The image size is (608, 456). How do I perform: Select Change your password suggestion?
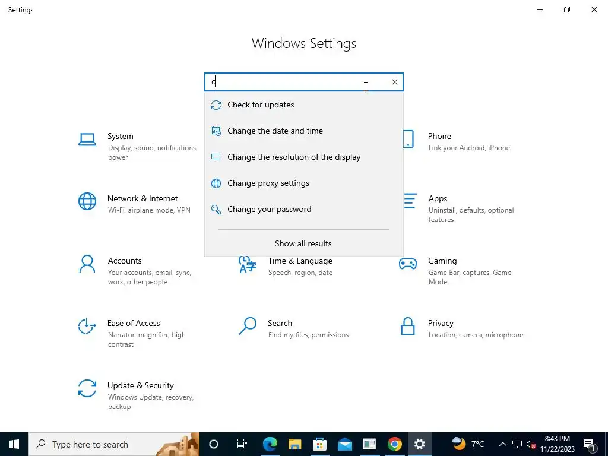point(304,210)
